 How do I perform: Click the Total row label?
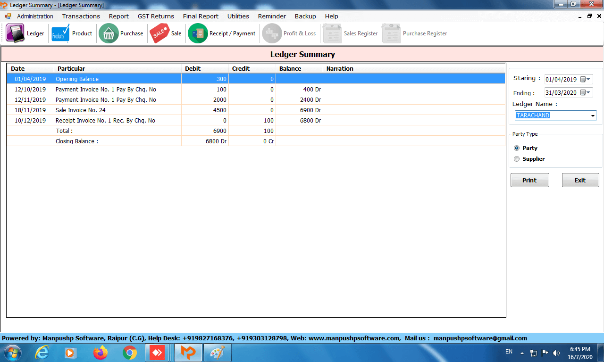[64, 131]
